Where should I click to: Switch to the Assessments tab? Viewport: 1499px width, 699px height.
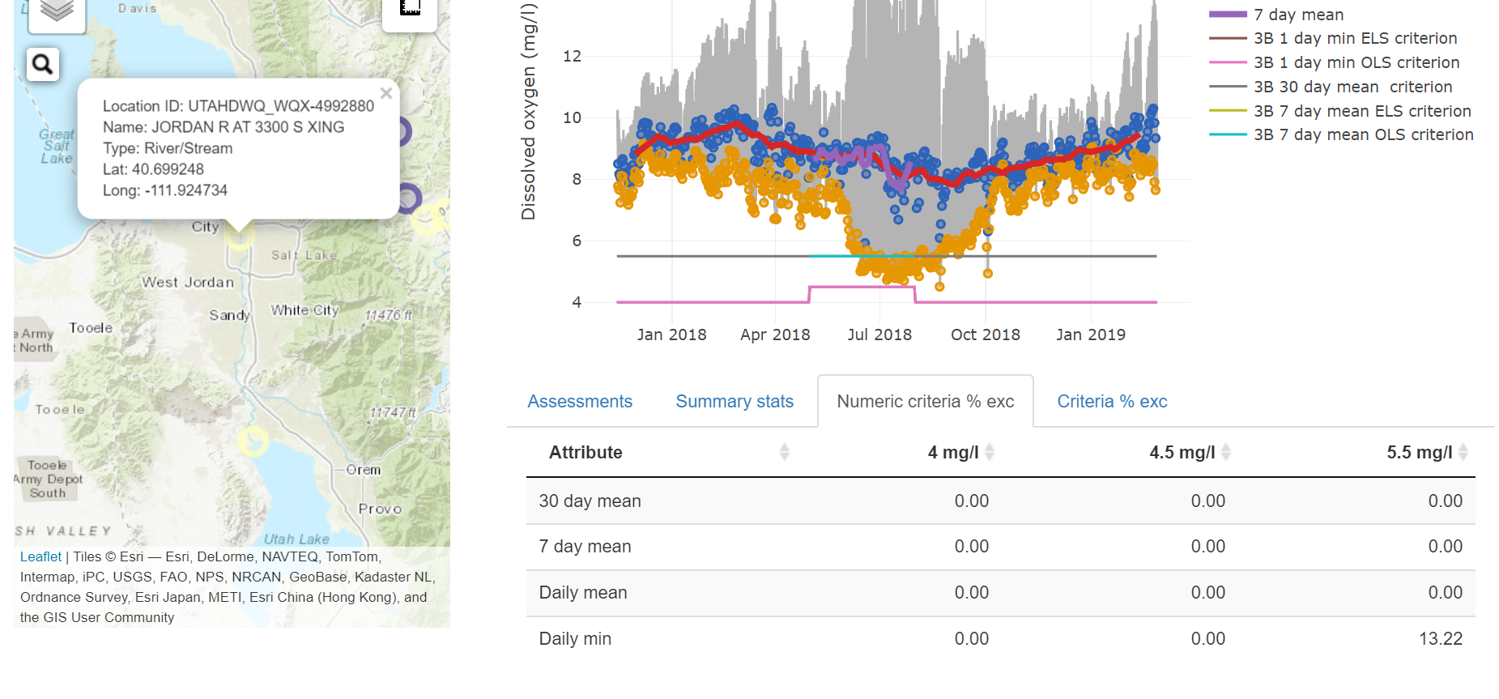[x=580, y=402]
